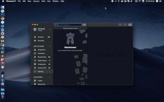Open iTunes from the Dock
The height and width of the screenshot is (102, 164).
coord(2,22)
